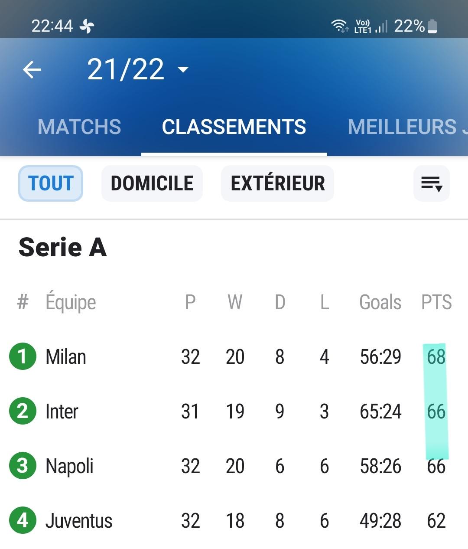468x549 pixels.
Task: Open the sort/filter list icon
Action: coord(432,183)
